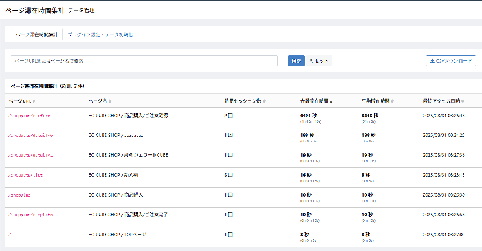
Task: Select last access 2026/03/31 08:28:13
Action: tap(444, 175)
